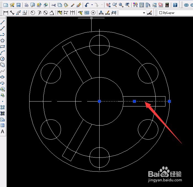The height and width of the screenshot is (187, 193).
Task: Open the Properties palette
Action: (135, 5)
